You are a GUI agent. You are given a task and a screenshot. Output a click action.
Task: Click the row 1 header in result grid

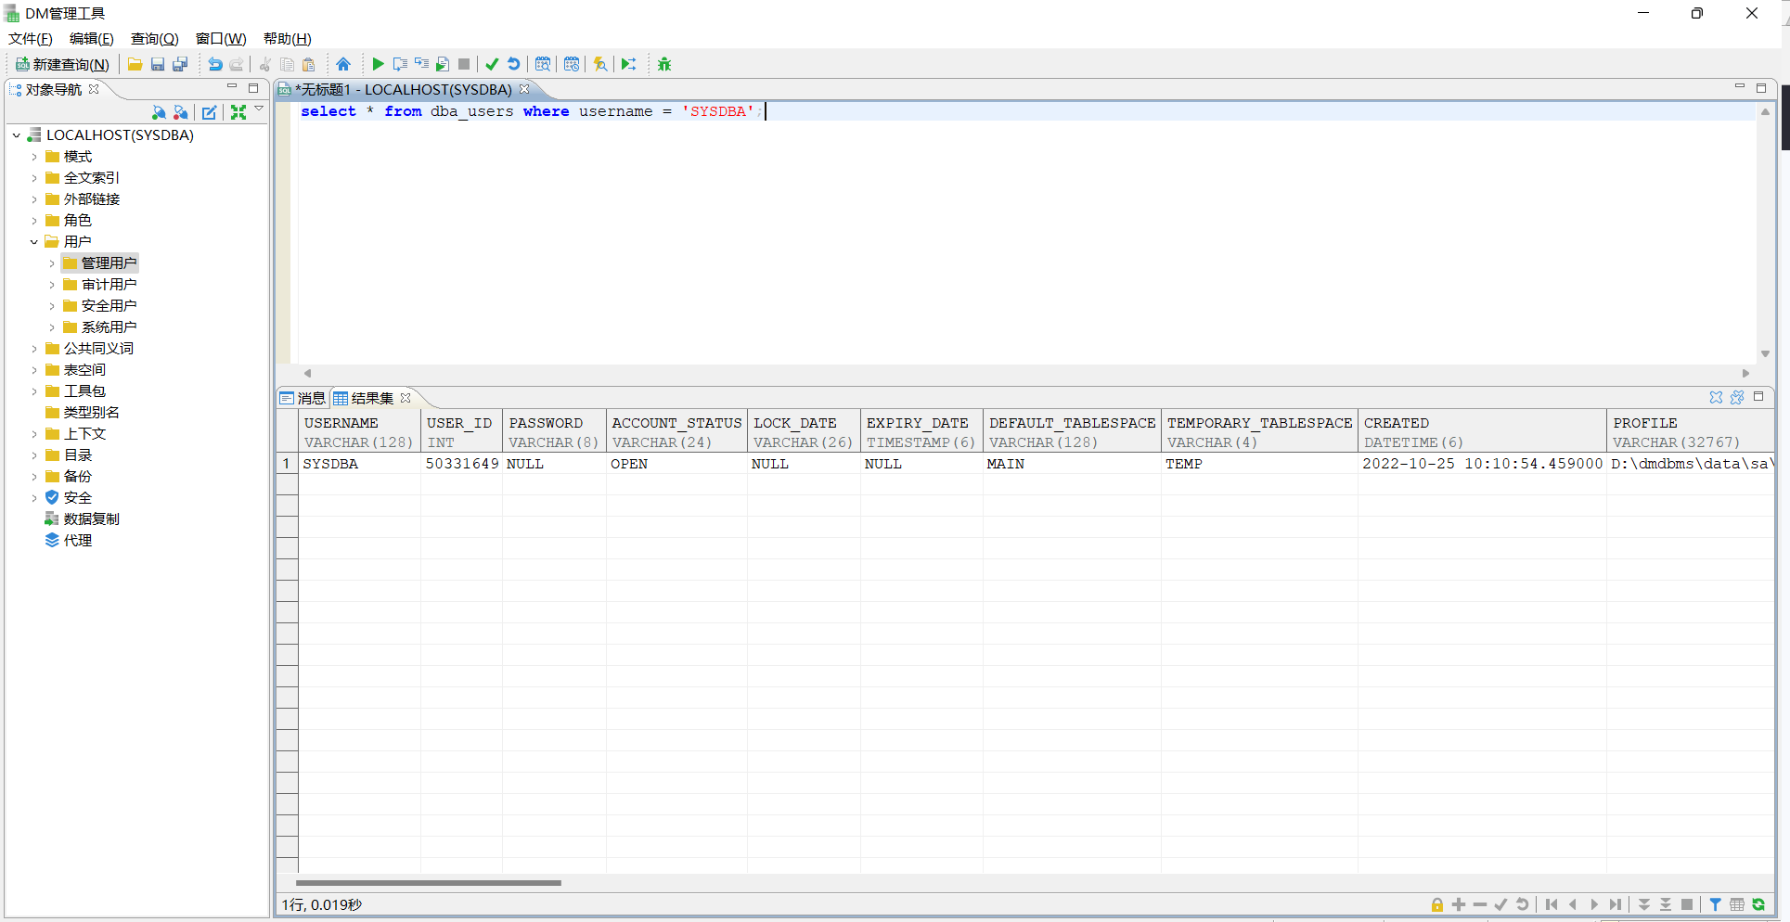coord(287,464)
